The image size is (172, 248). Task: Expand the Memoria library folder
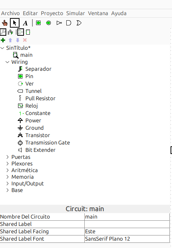pyautogui.click(x=7, y=177)
